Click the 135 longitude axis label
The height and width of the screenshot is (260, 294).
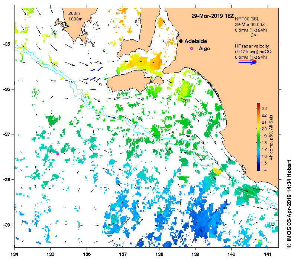click(50, 254)
